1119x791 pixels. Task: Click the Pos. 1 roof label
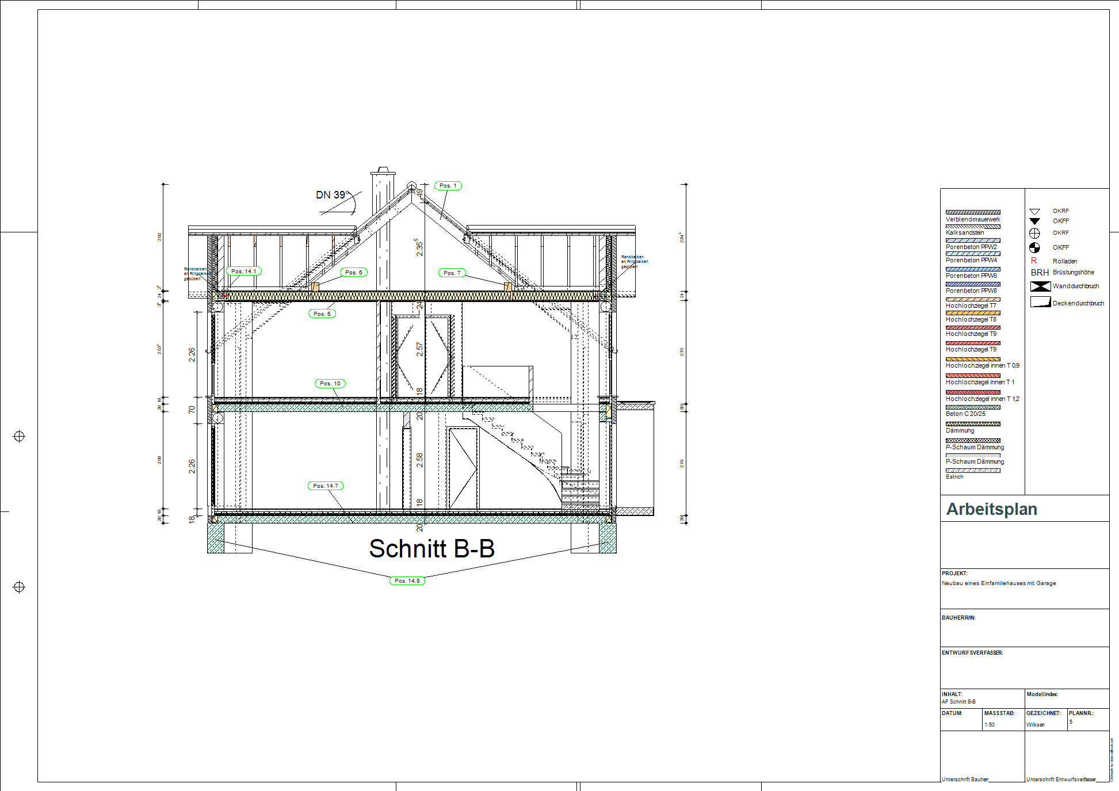pyautogui.click(x=448, y=186)
